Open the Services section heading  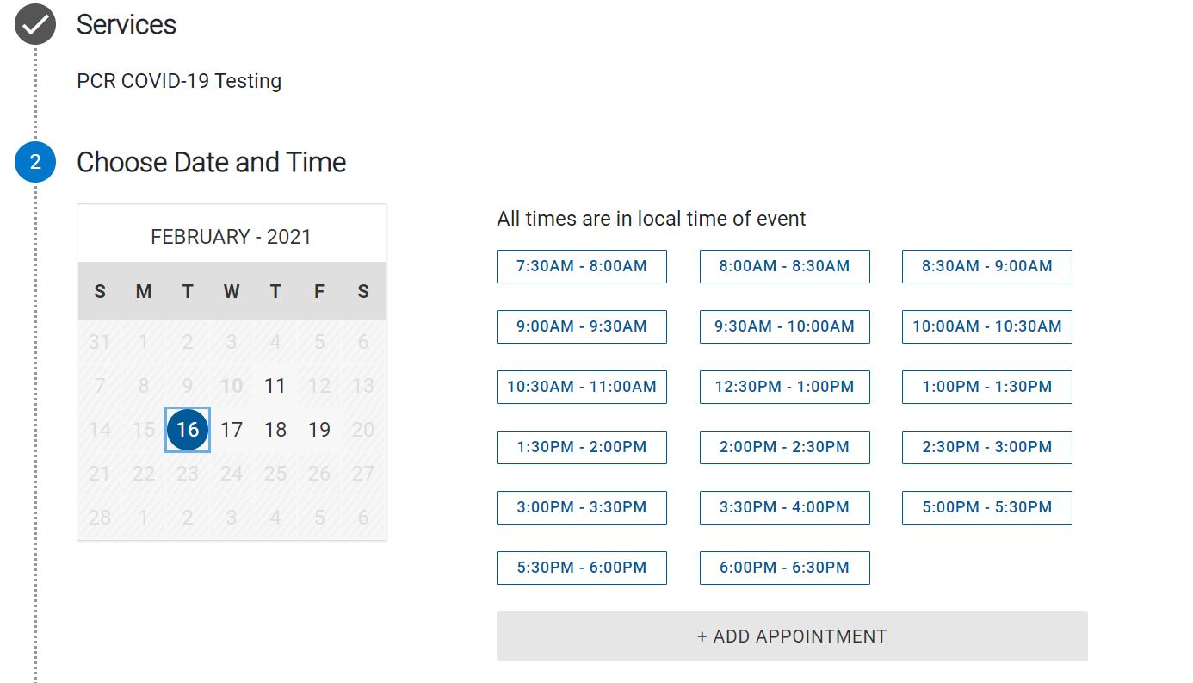pos(127,24)
